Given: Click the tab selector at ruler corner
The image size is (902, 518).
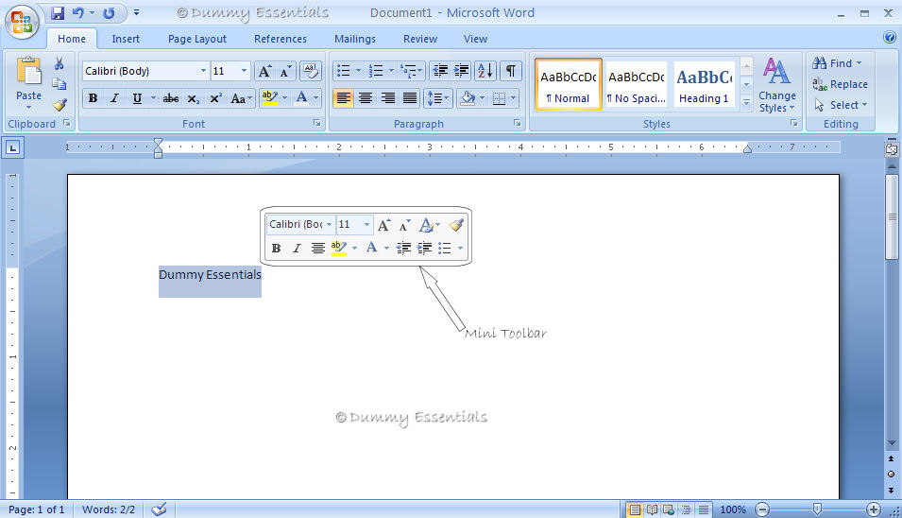Looking at the screenshot, I should click(12, 147).
